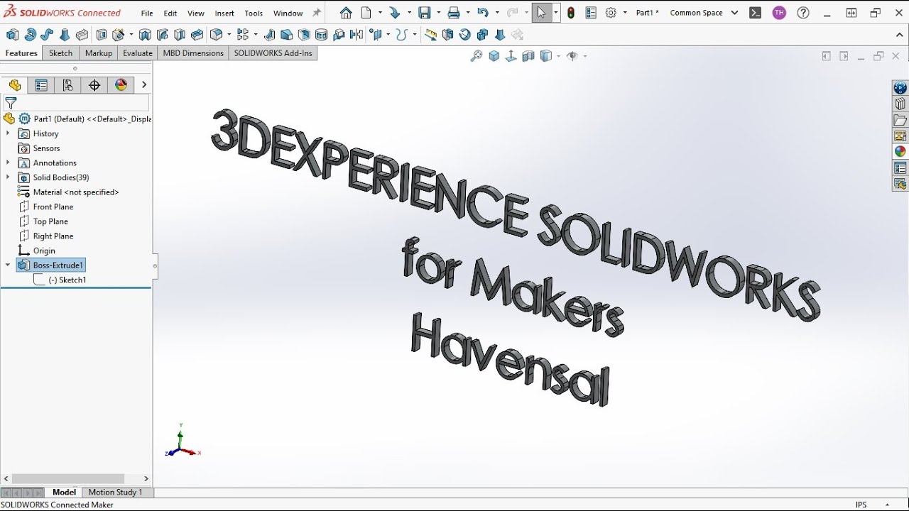Collapse the Boss-Extrude1 feature

[8, 265]
